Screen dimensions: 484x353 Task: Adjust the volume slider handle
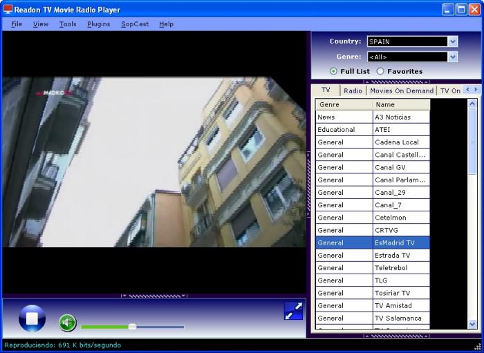tap(132, 327)
